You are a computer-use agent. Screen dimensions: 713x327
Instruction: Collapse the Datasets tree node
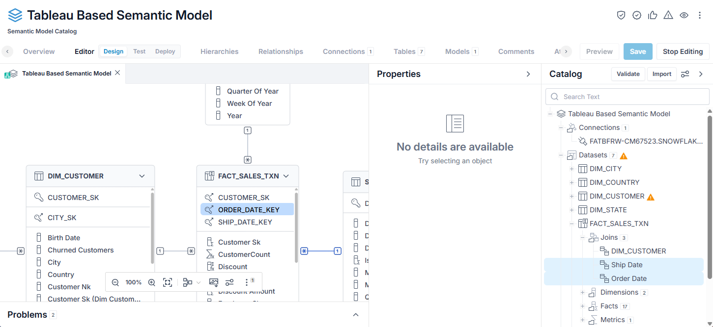click(561, 155)
